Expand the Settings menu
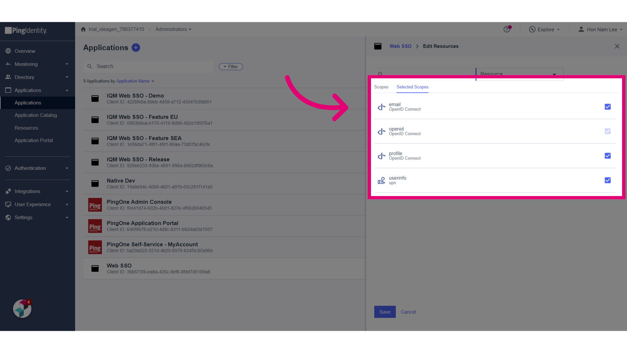 (67, 217)
